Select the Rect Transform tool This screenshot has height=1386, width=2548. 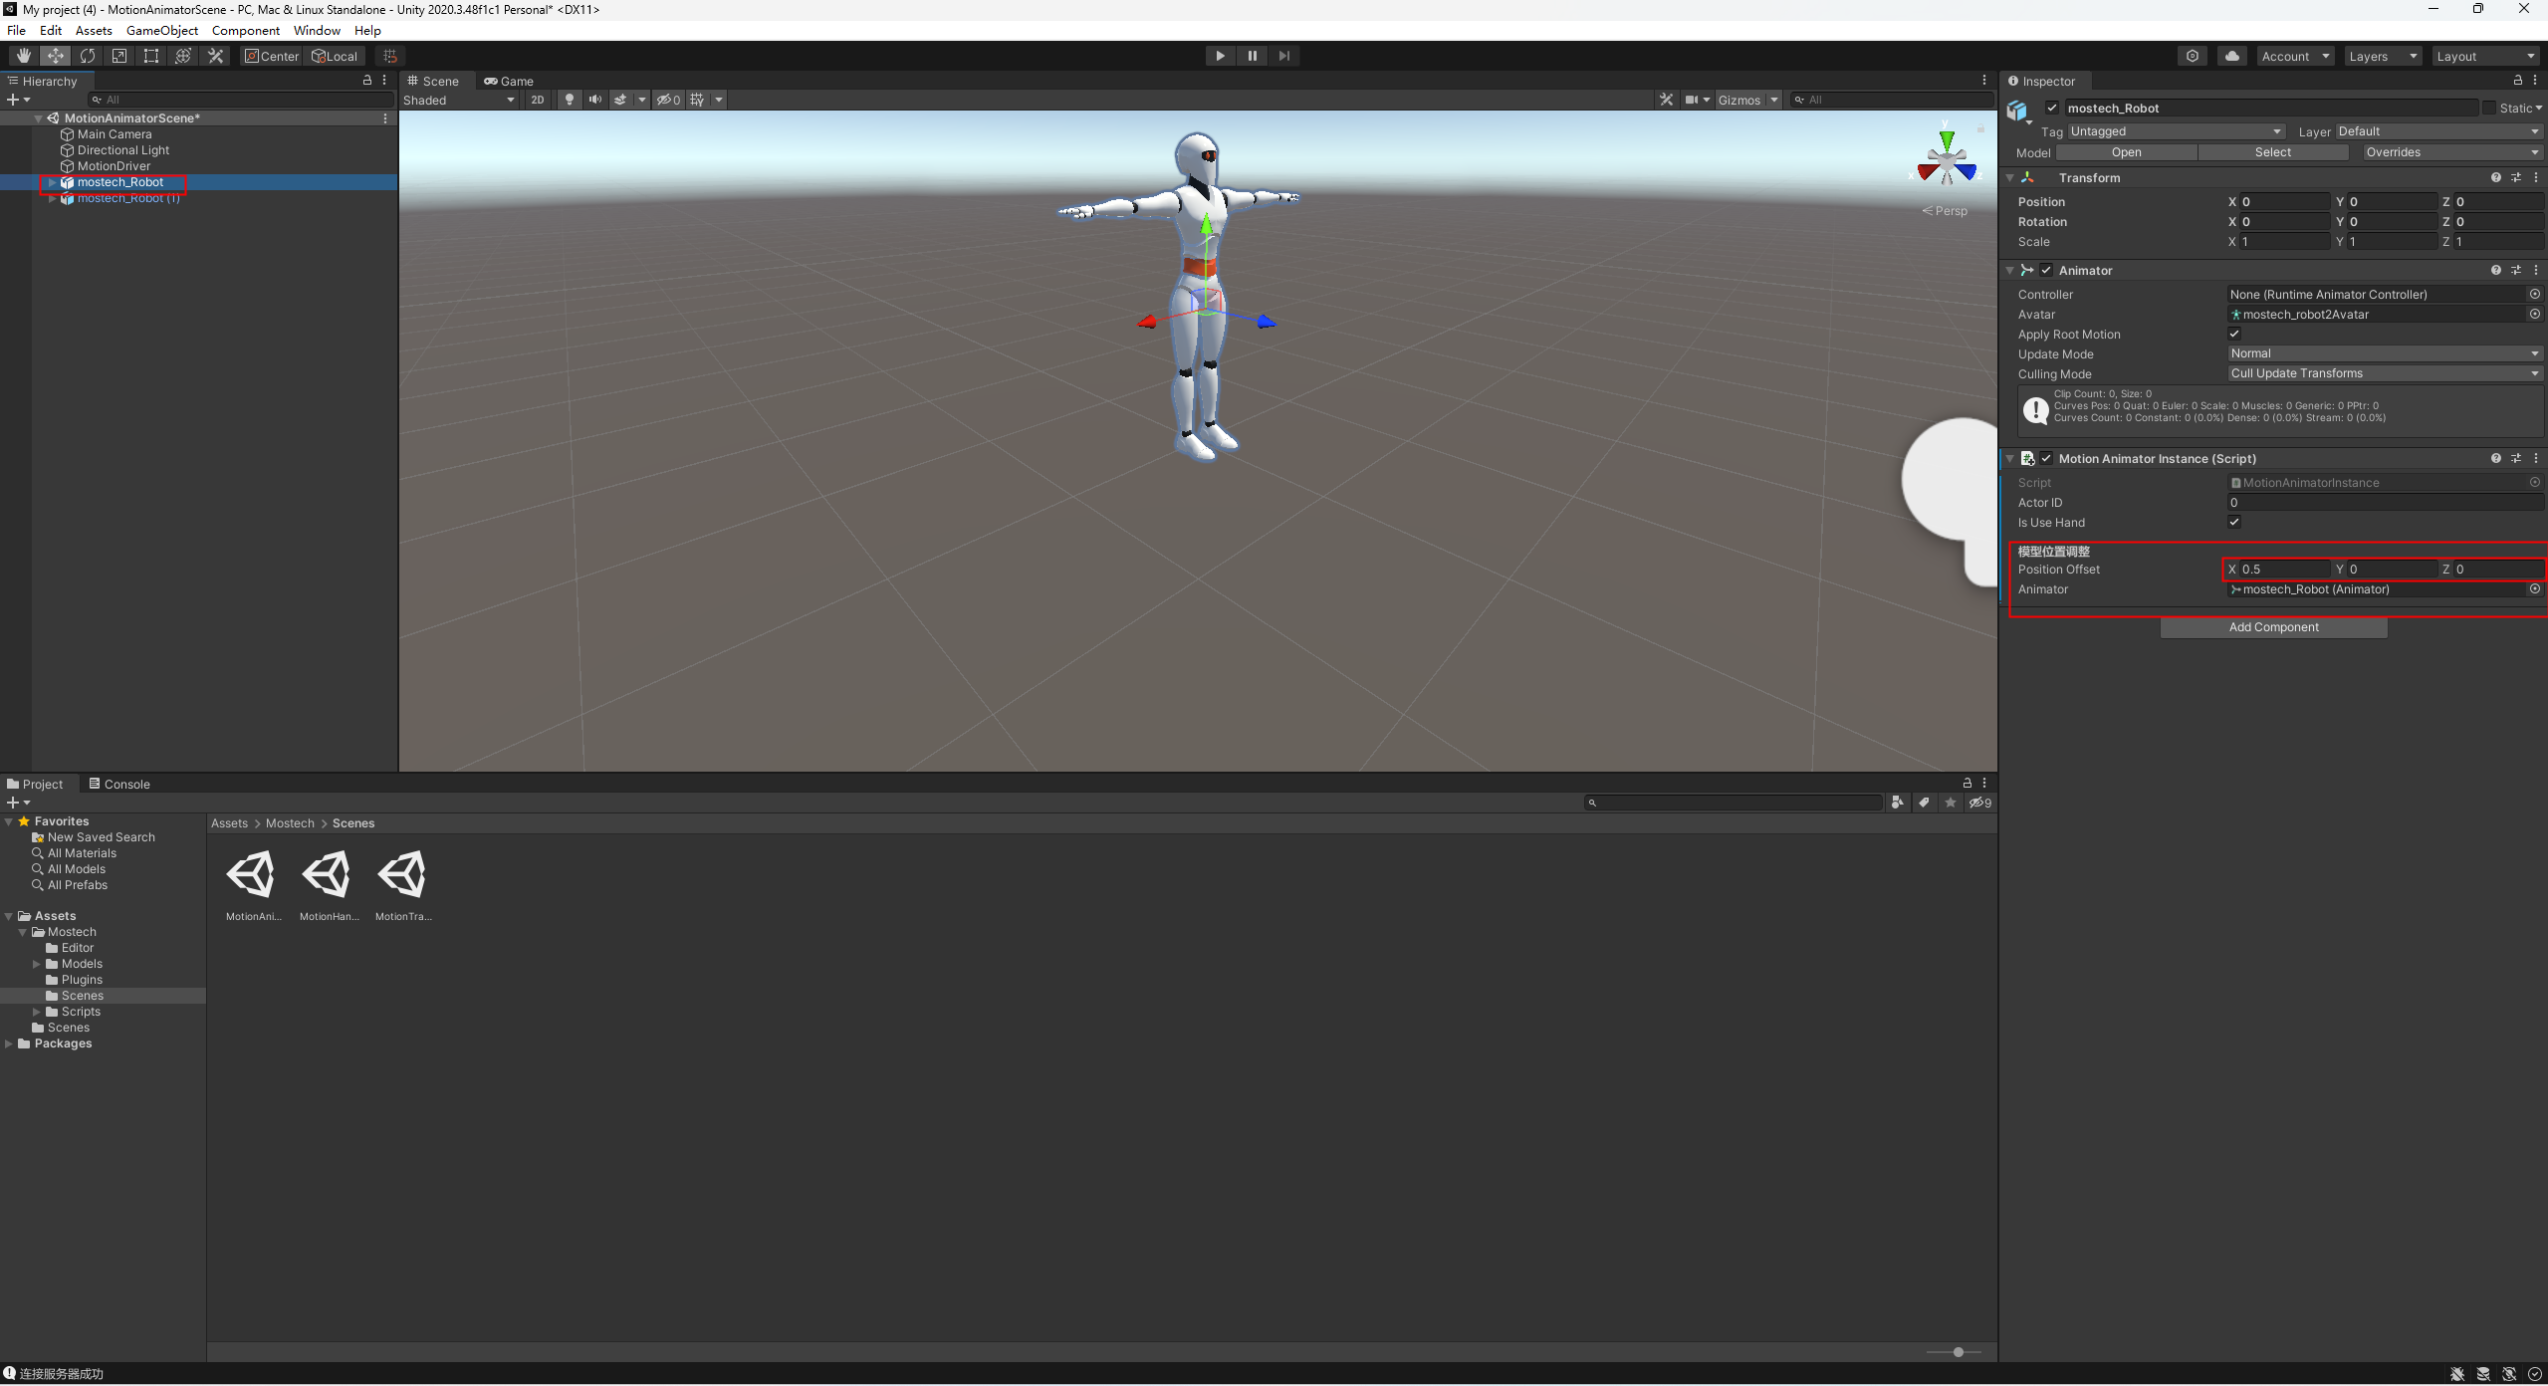tap(151, 56)
